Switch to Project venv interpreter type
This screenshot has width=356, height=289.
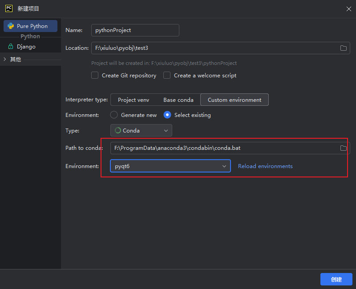133,100
